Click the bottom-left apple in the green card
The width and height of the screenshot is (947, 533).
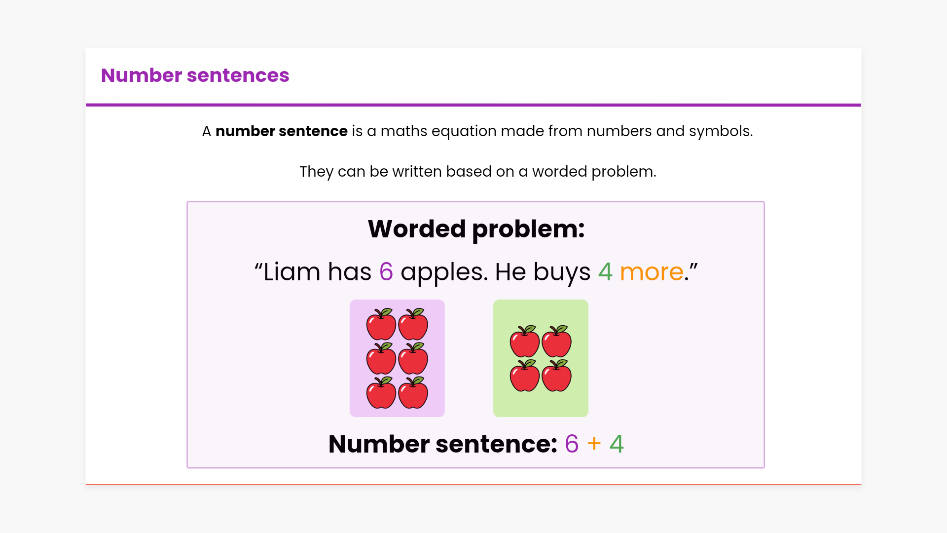[x=524, y=376]
